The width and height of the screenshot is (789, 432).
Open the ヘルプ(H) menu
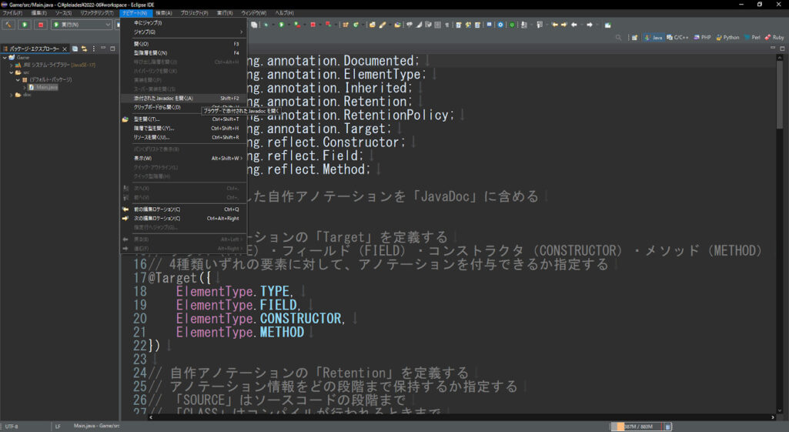click(284, 12)
